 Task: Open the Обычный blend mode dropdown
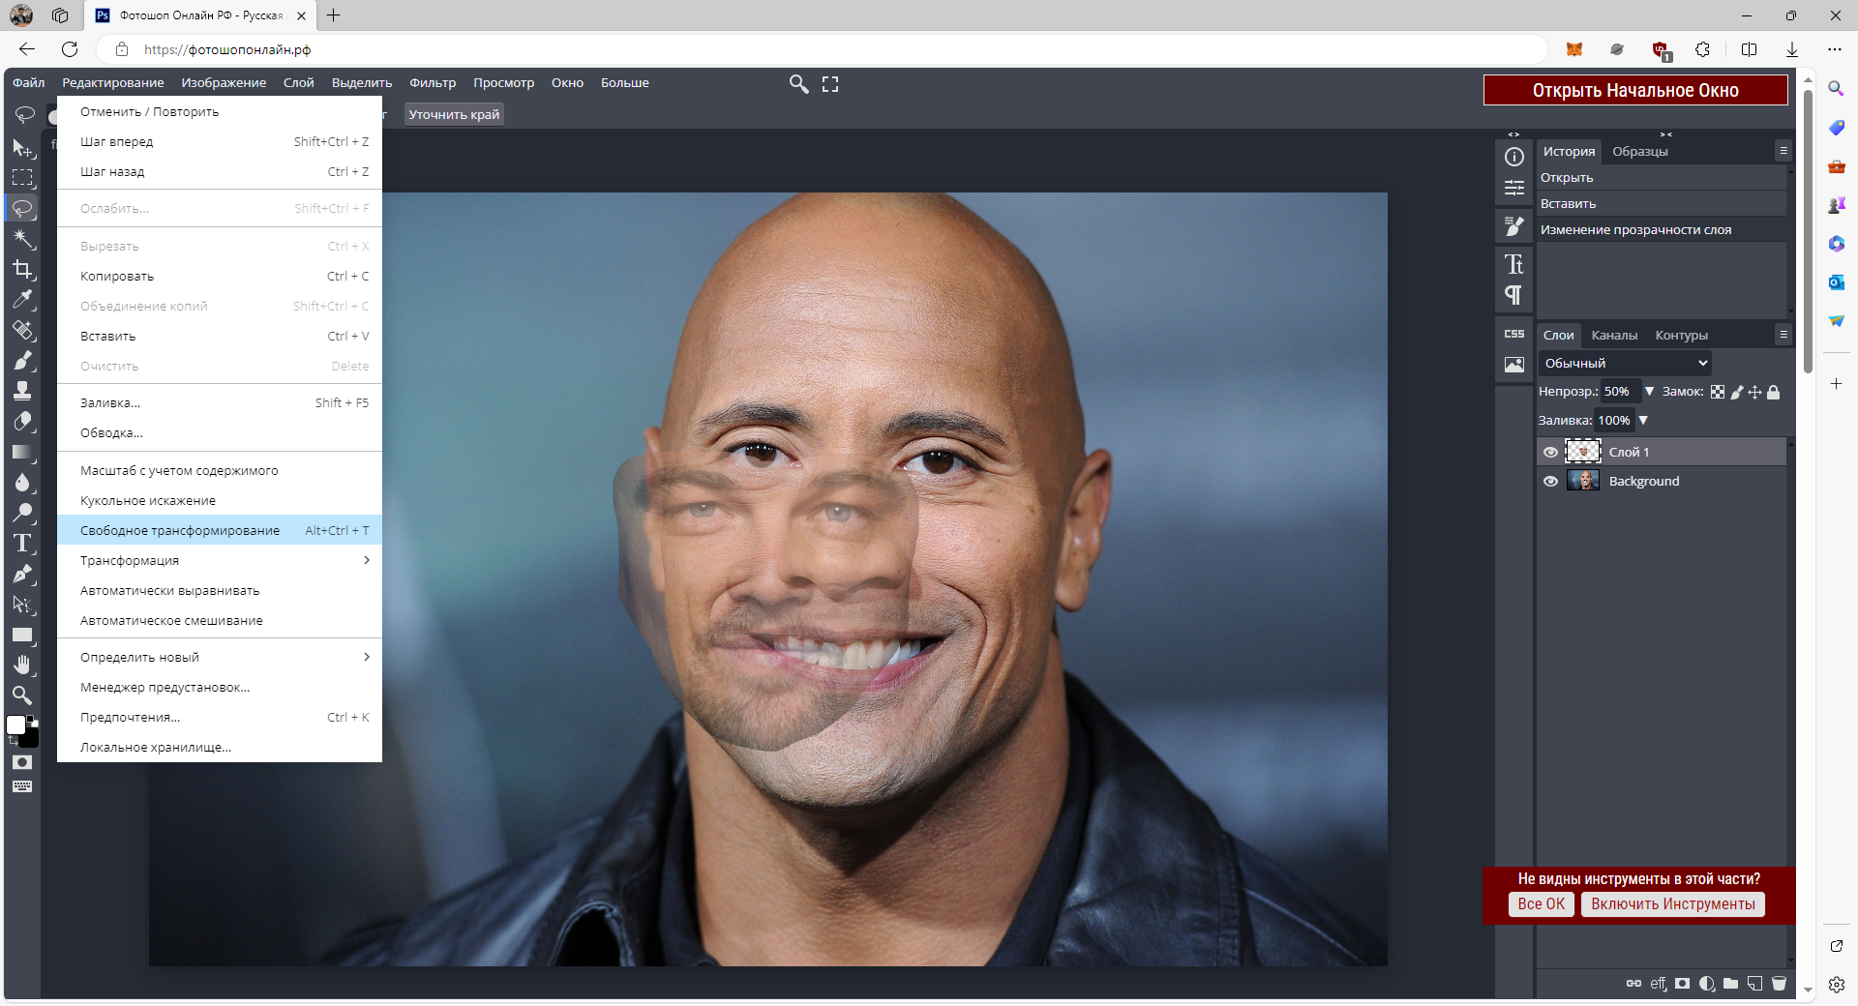point(1625,363)
